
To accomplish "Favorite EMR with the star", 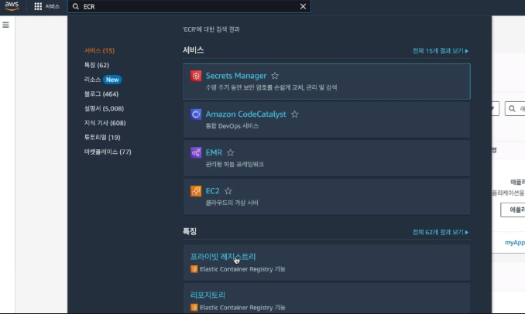I will click(x=230, y=153).
